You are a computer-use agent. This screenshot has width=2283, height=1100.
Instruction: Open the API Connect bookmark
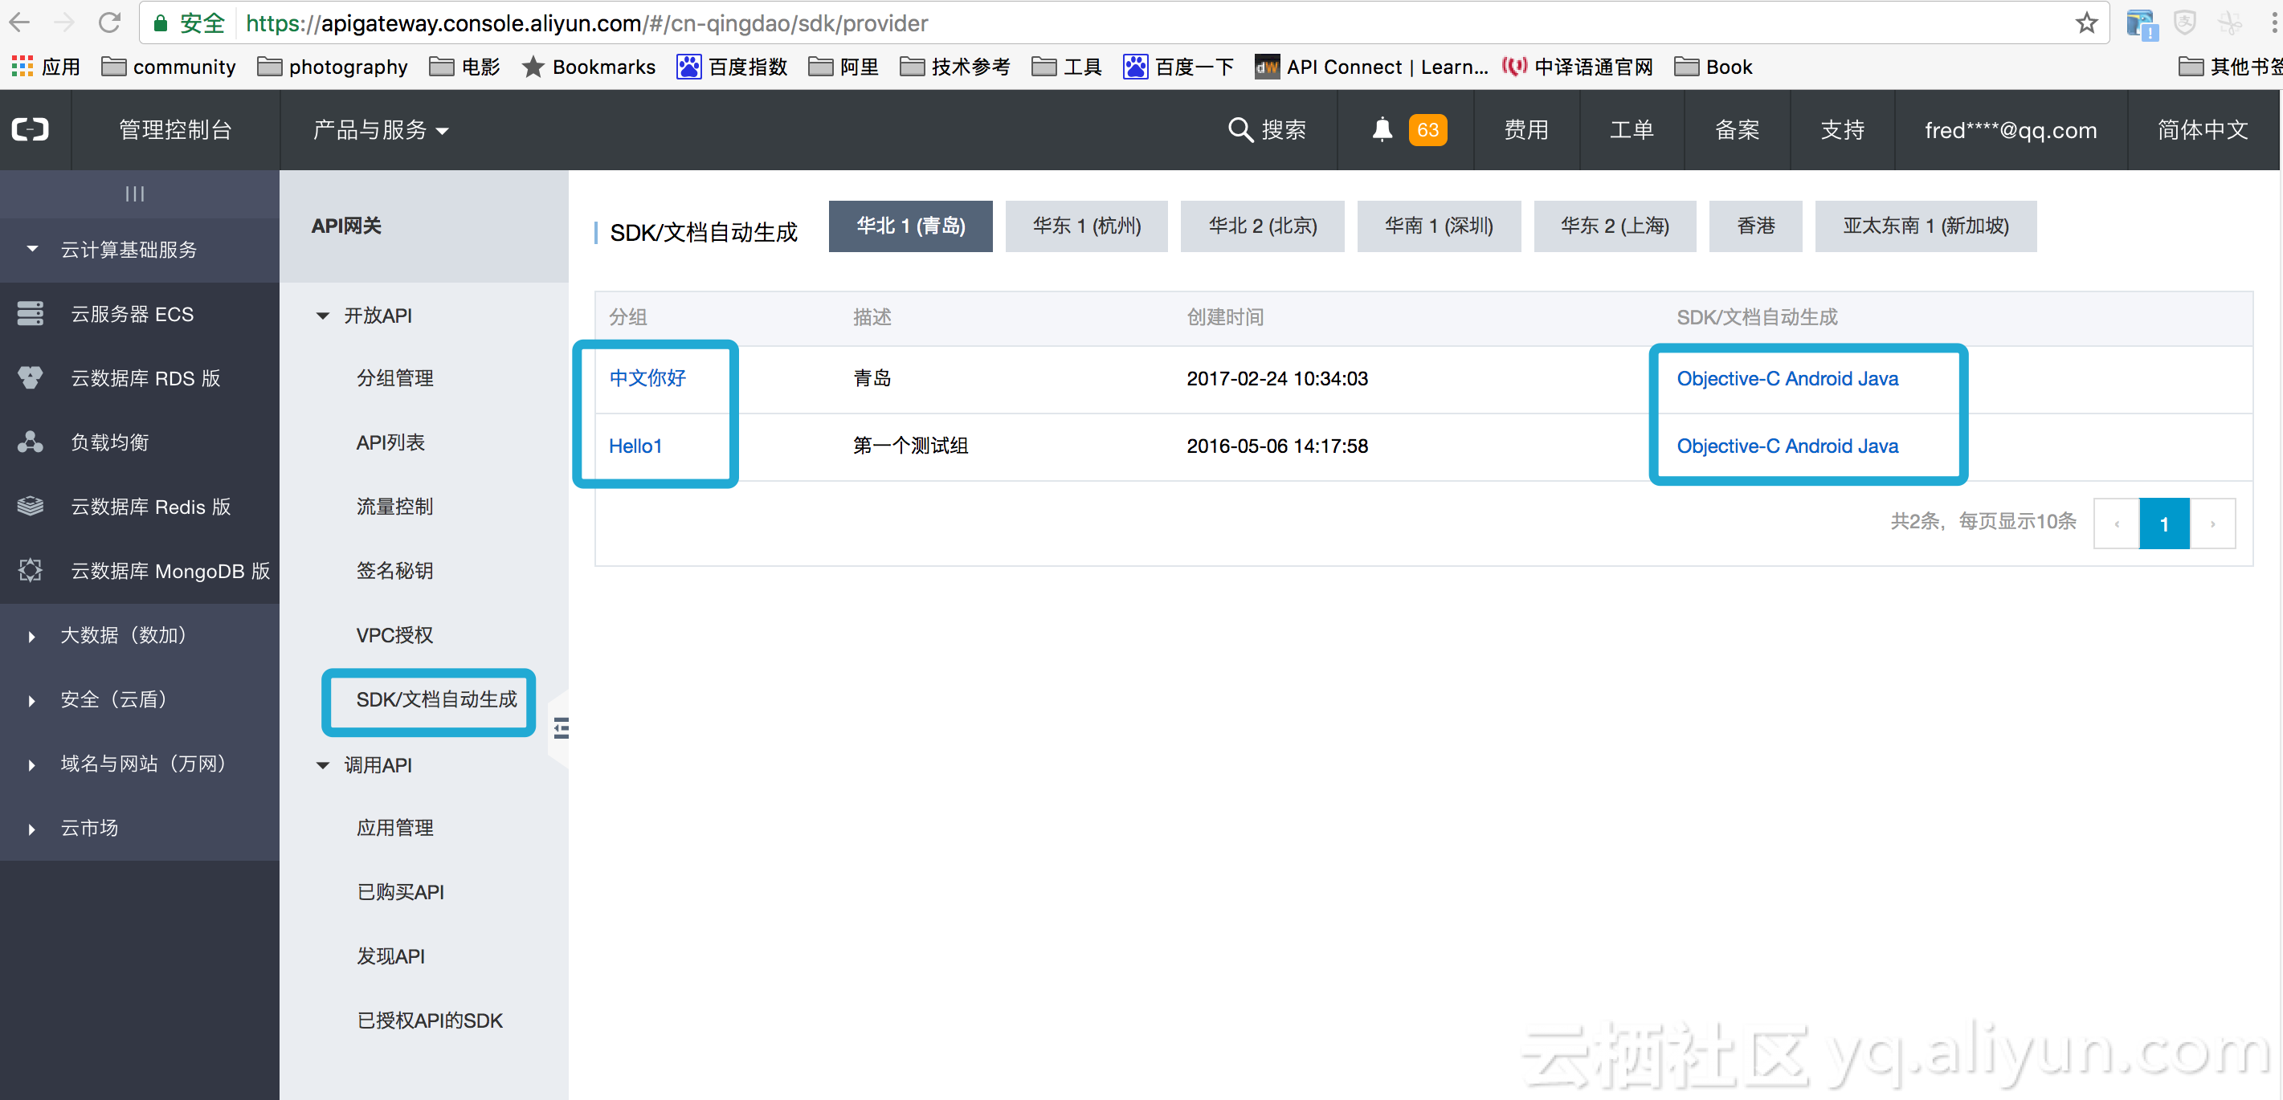(x=1371, y=67)
